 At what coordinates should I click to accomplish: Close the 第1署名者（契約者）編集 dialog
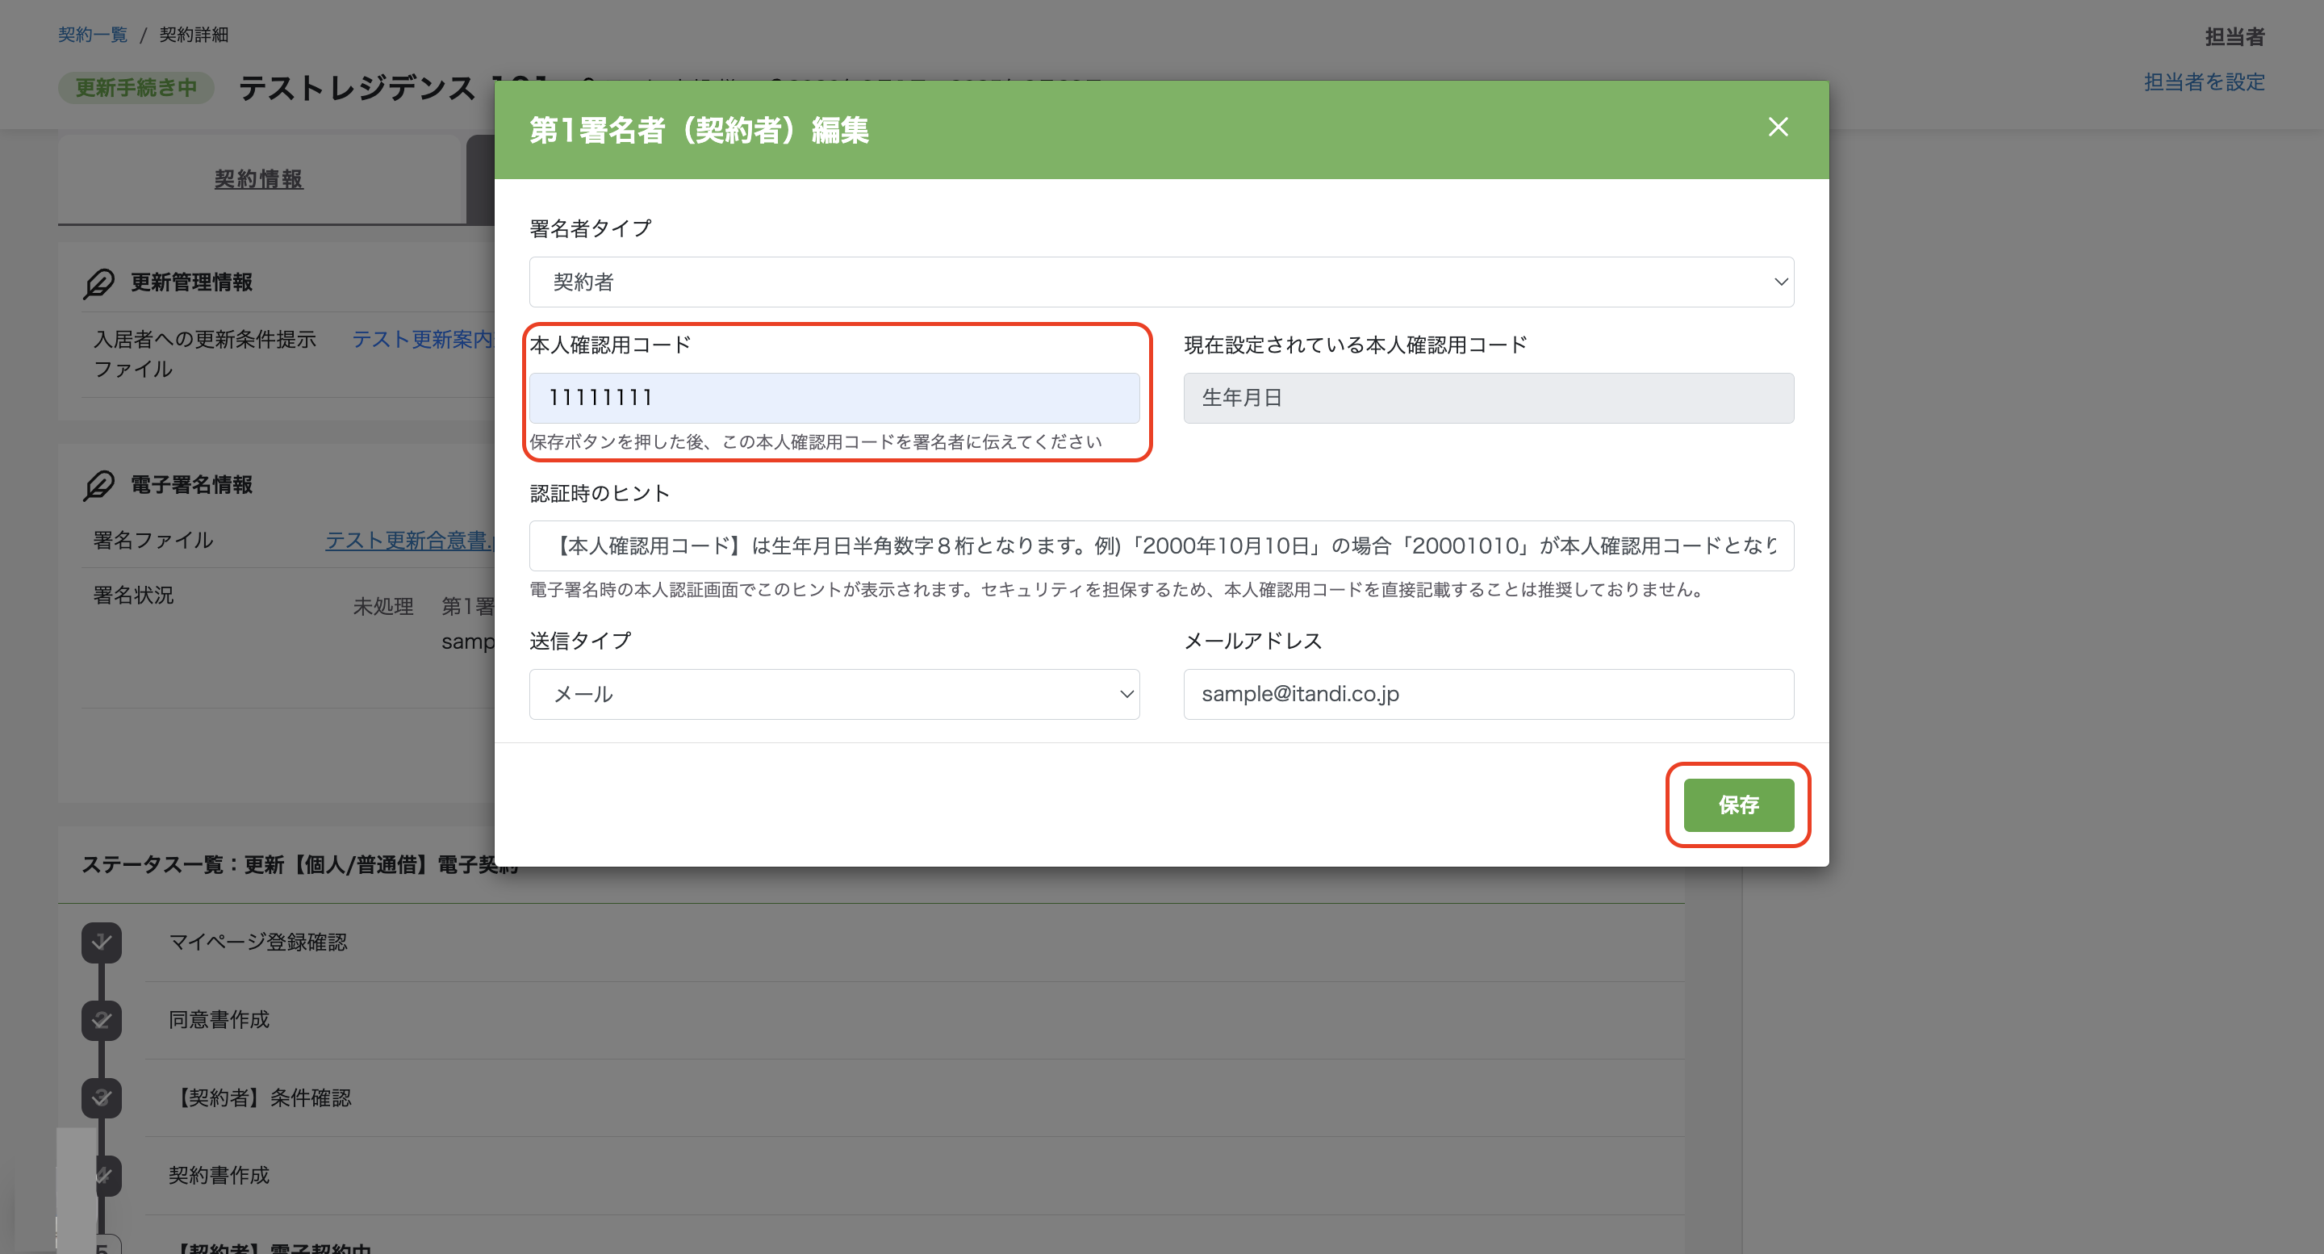tap(1777, 127)
